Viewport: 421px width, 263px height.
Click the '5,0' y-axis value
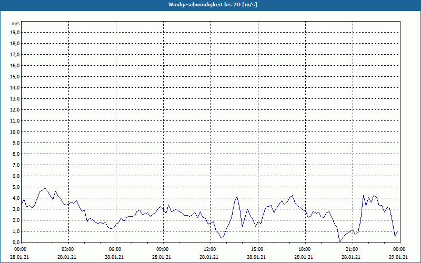pyautogui.click(x=16, y=187)
